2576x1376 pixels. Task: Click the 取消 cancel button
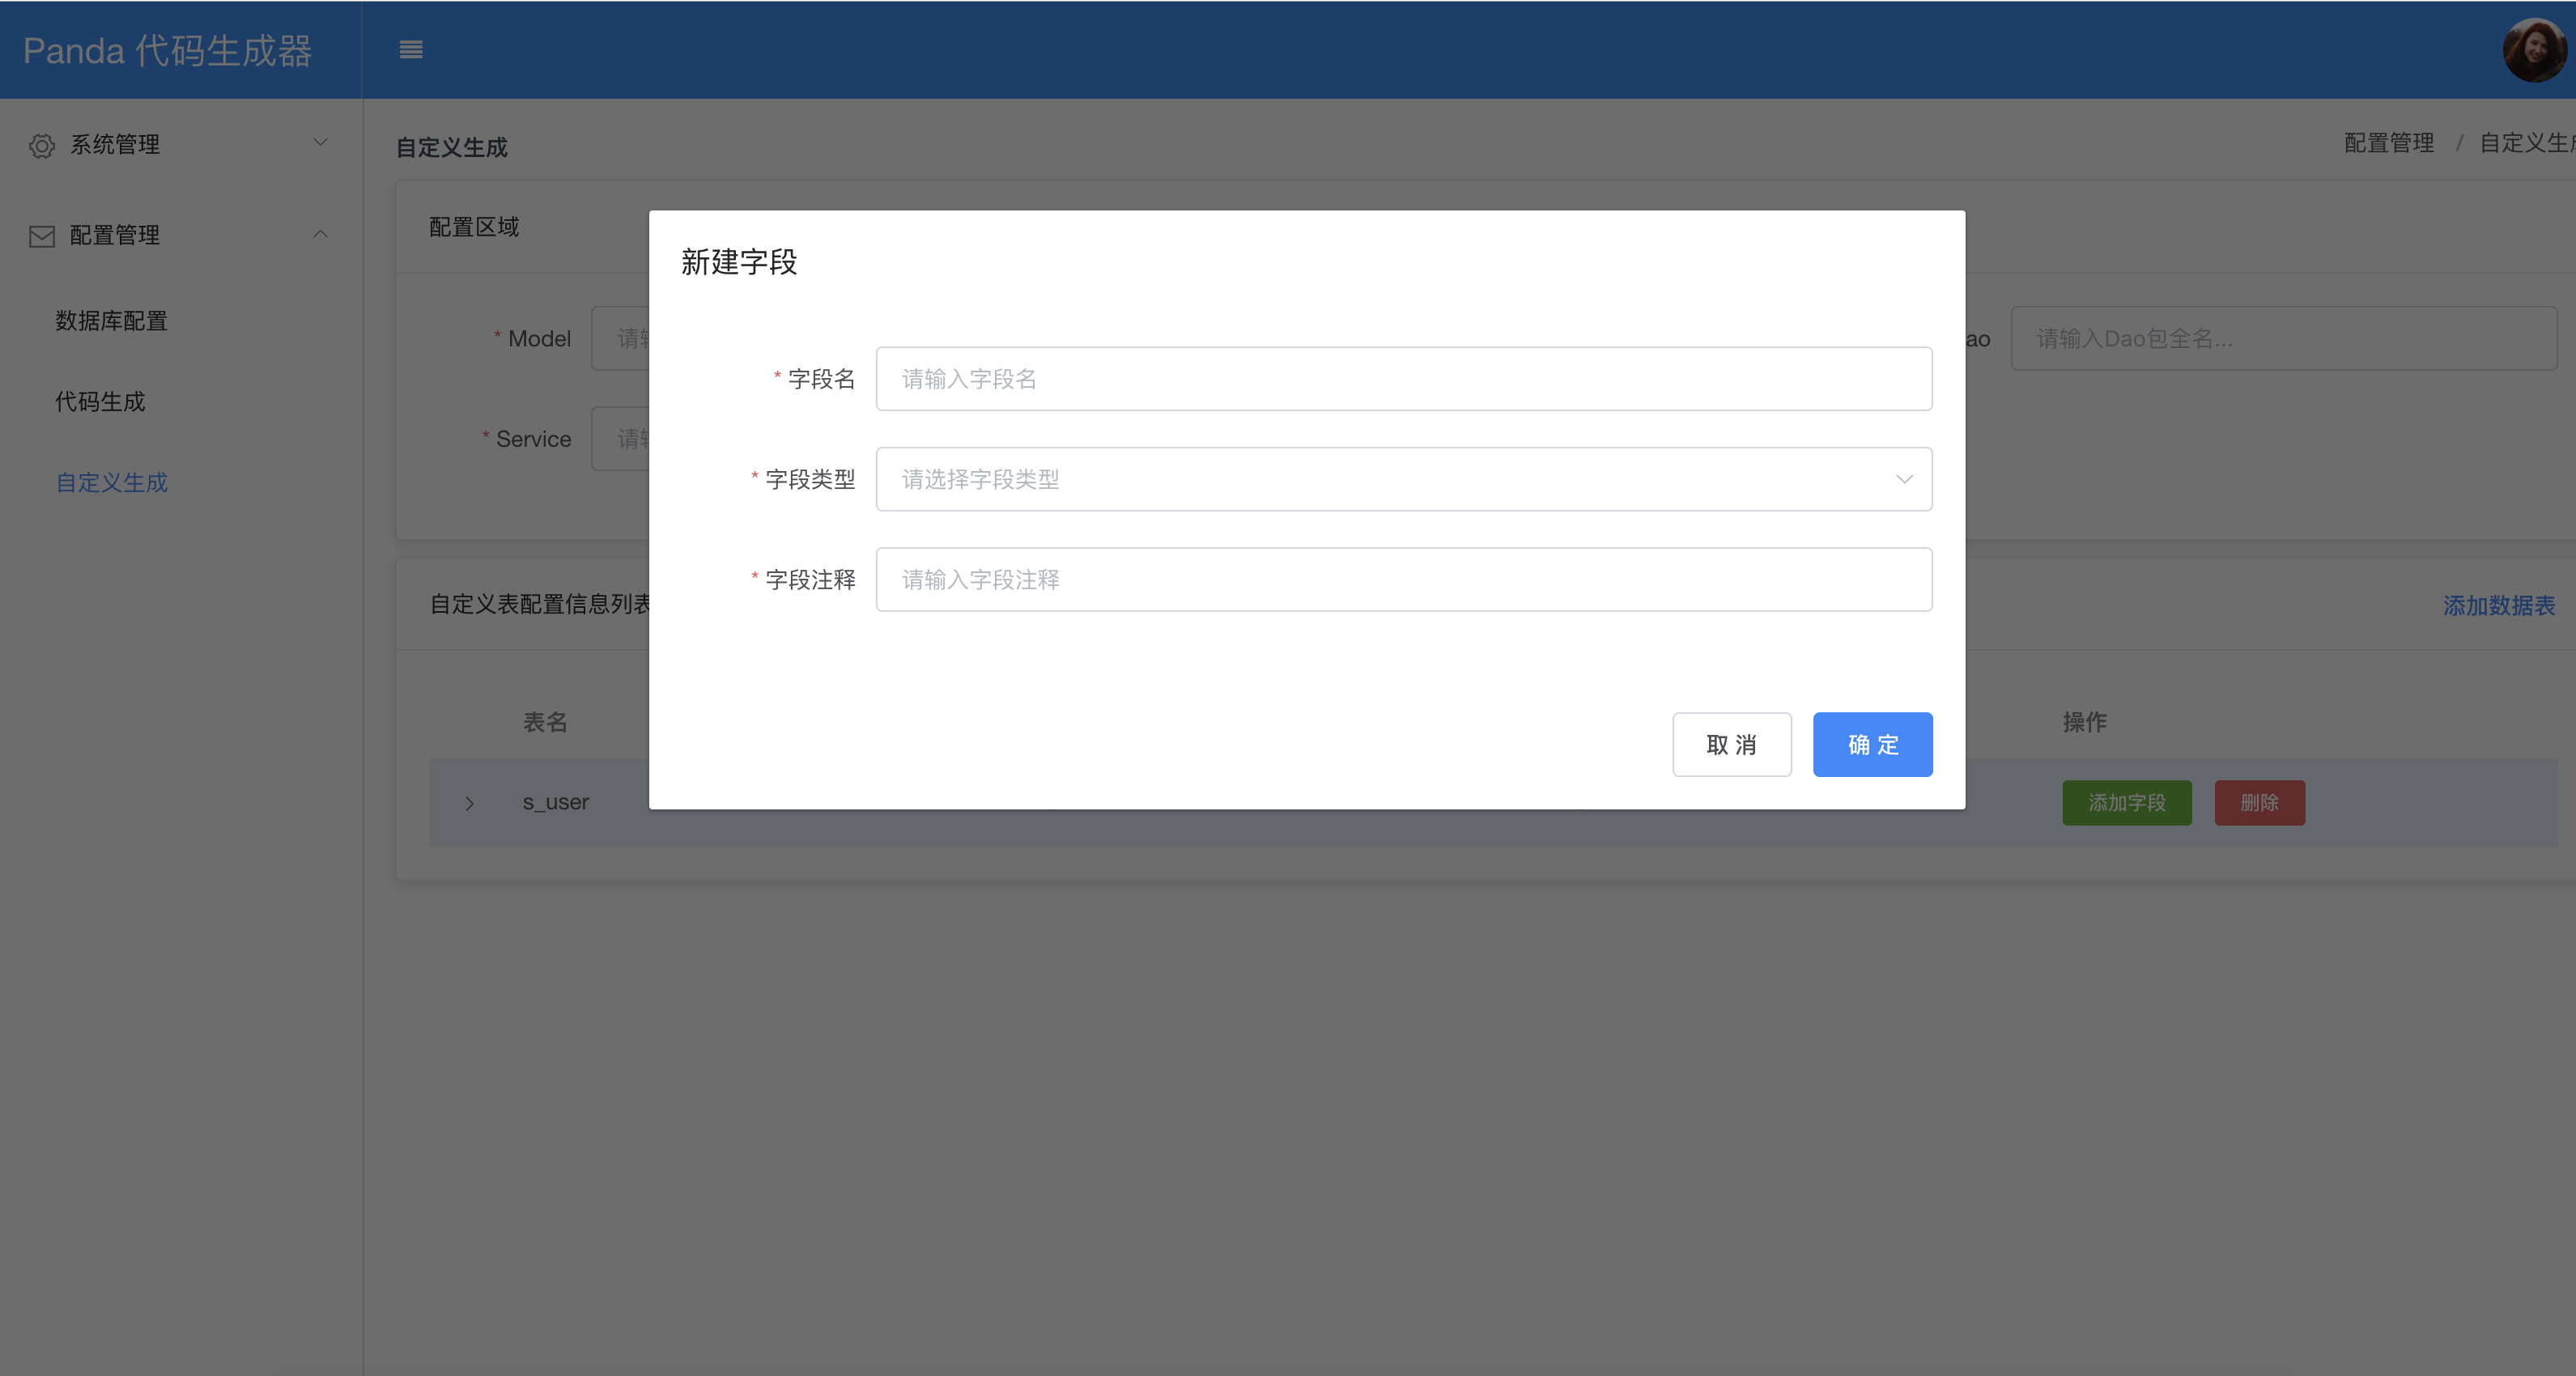(x=1731, y=744)
